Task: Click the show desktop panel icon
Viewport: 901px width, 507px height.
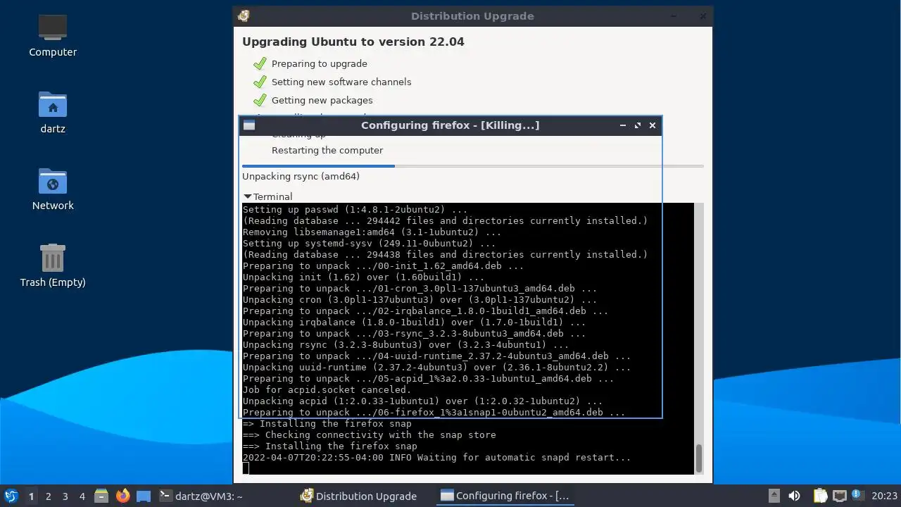Action: point(144,496)
